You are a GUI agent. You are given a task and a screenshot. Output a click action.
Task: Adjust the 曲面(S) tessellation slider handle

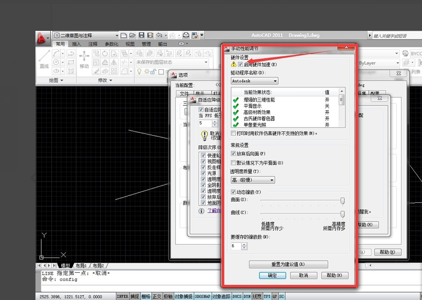click(342, 200)
